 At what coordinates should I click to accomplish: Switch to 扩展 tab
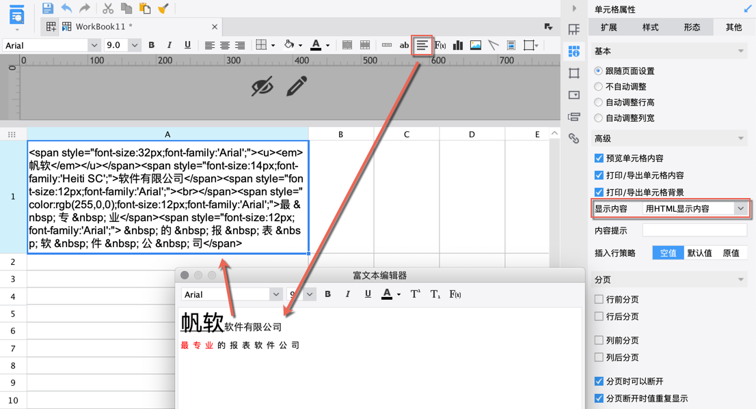[608, 27]
